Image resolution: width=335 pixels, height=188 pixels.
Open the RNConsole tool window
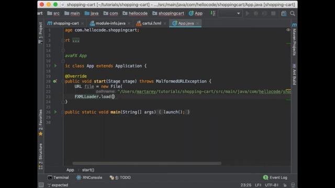[x=90, y=178]
